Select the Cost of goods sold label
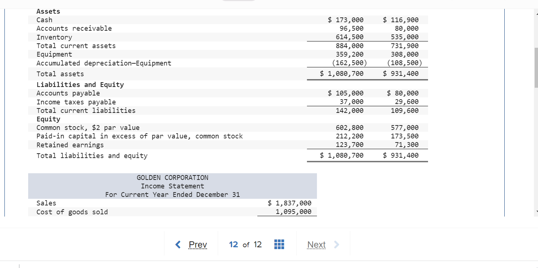This screenshot has height=268, width=538. click(x=72, y=212)
